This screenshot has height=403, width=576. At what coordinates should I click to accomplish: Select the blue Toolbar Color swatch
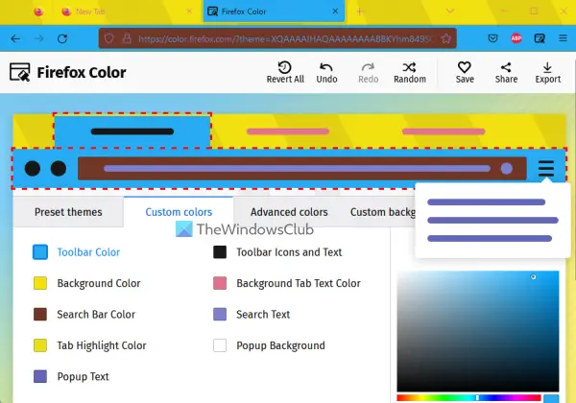[40, 252]
